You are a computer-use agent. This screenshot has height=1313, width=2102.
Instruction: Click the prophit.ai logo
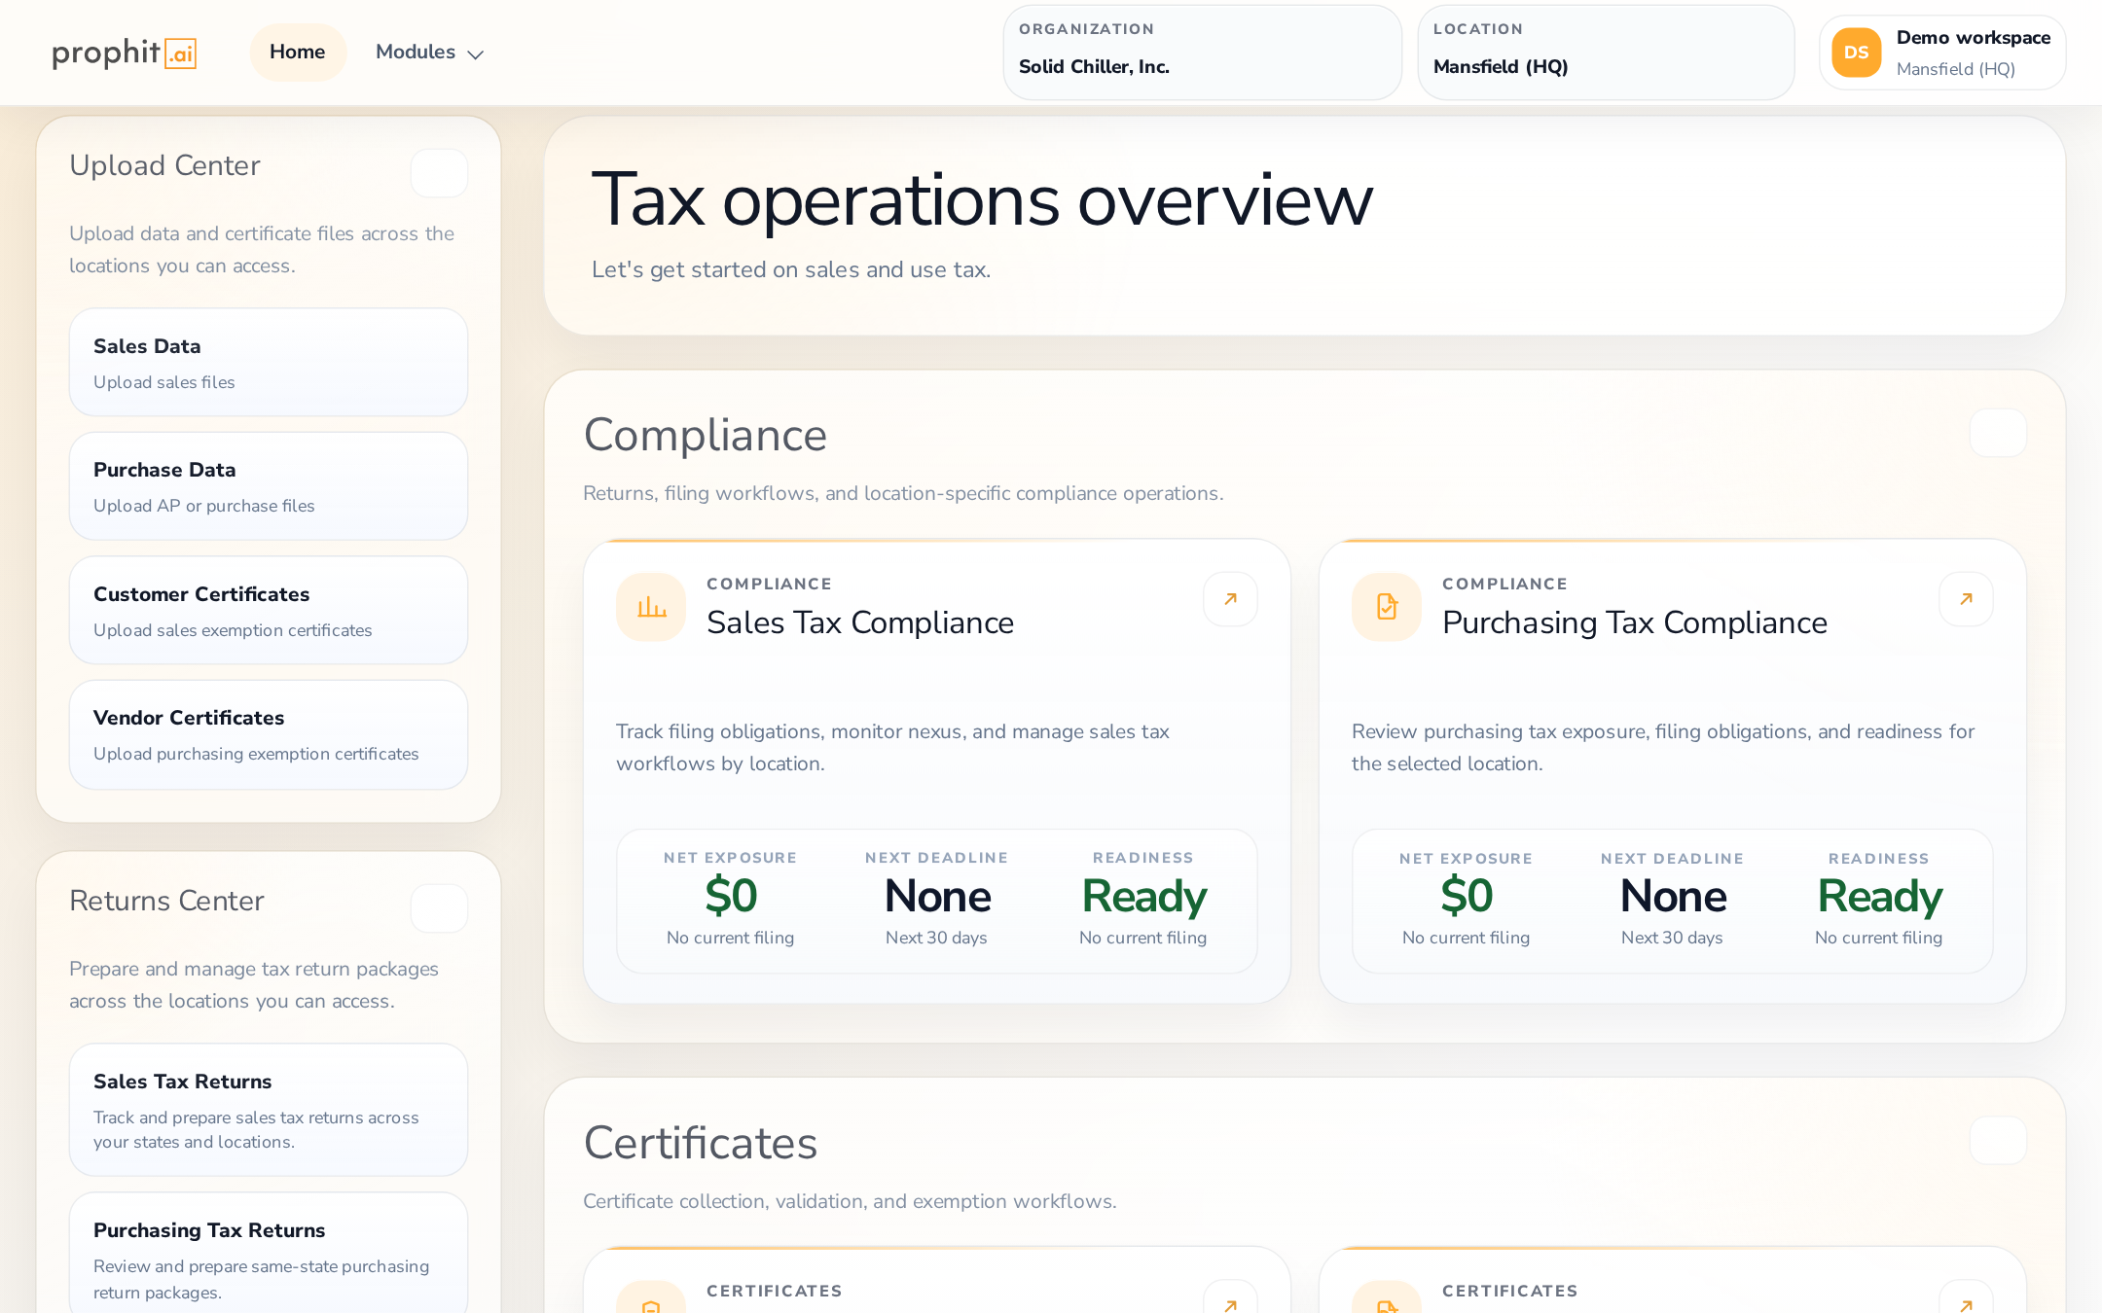point(124,53)
